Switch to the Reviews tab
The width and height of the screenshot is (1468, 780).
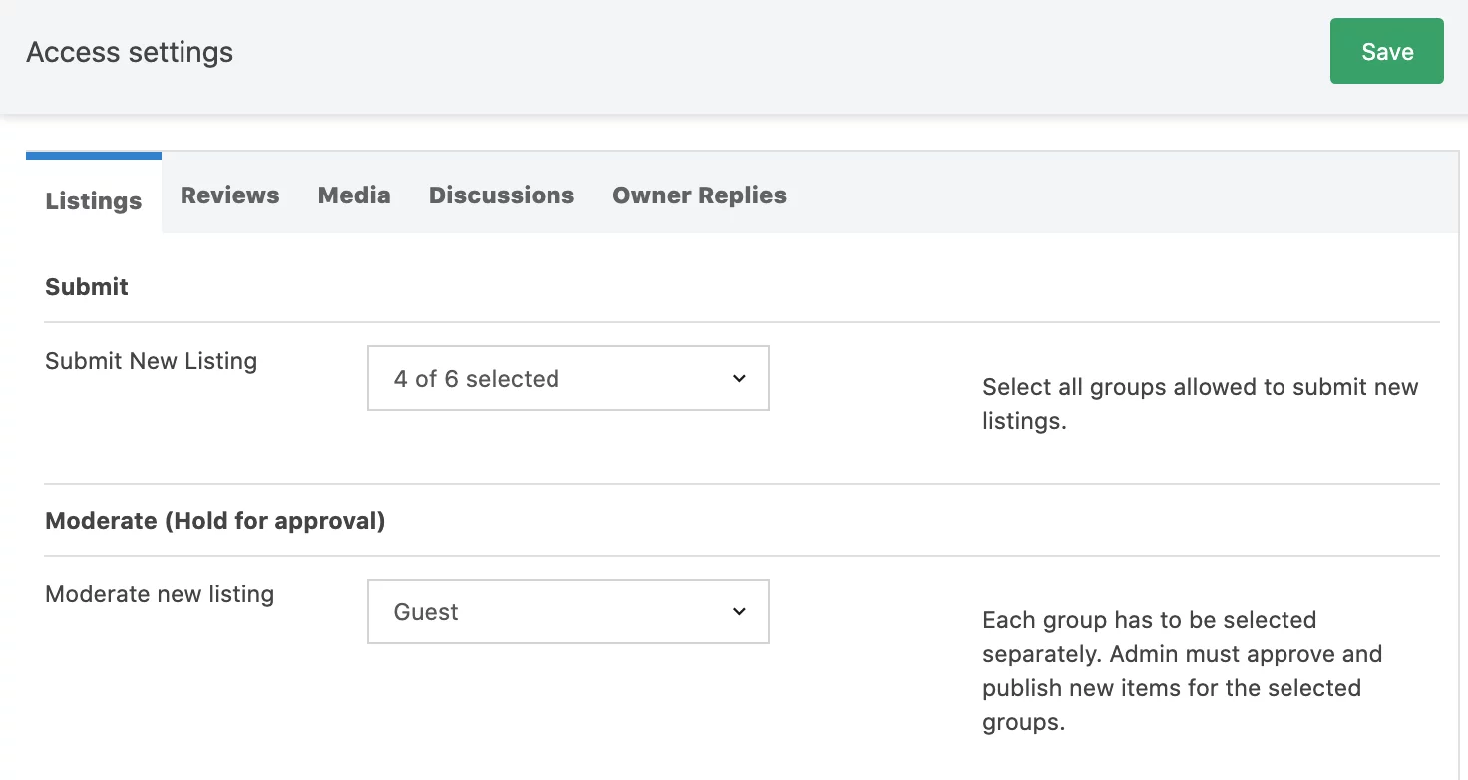tap(229, 195)
